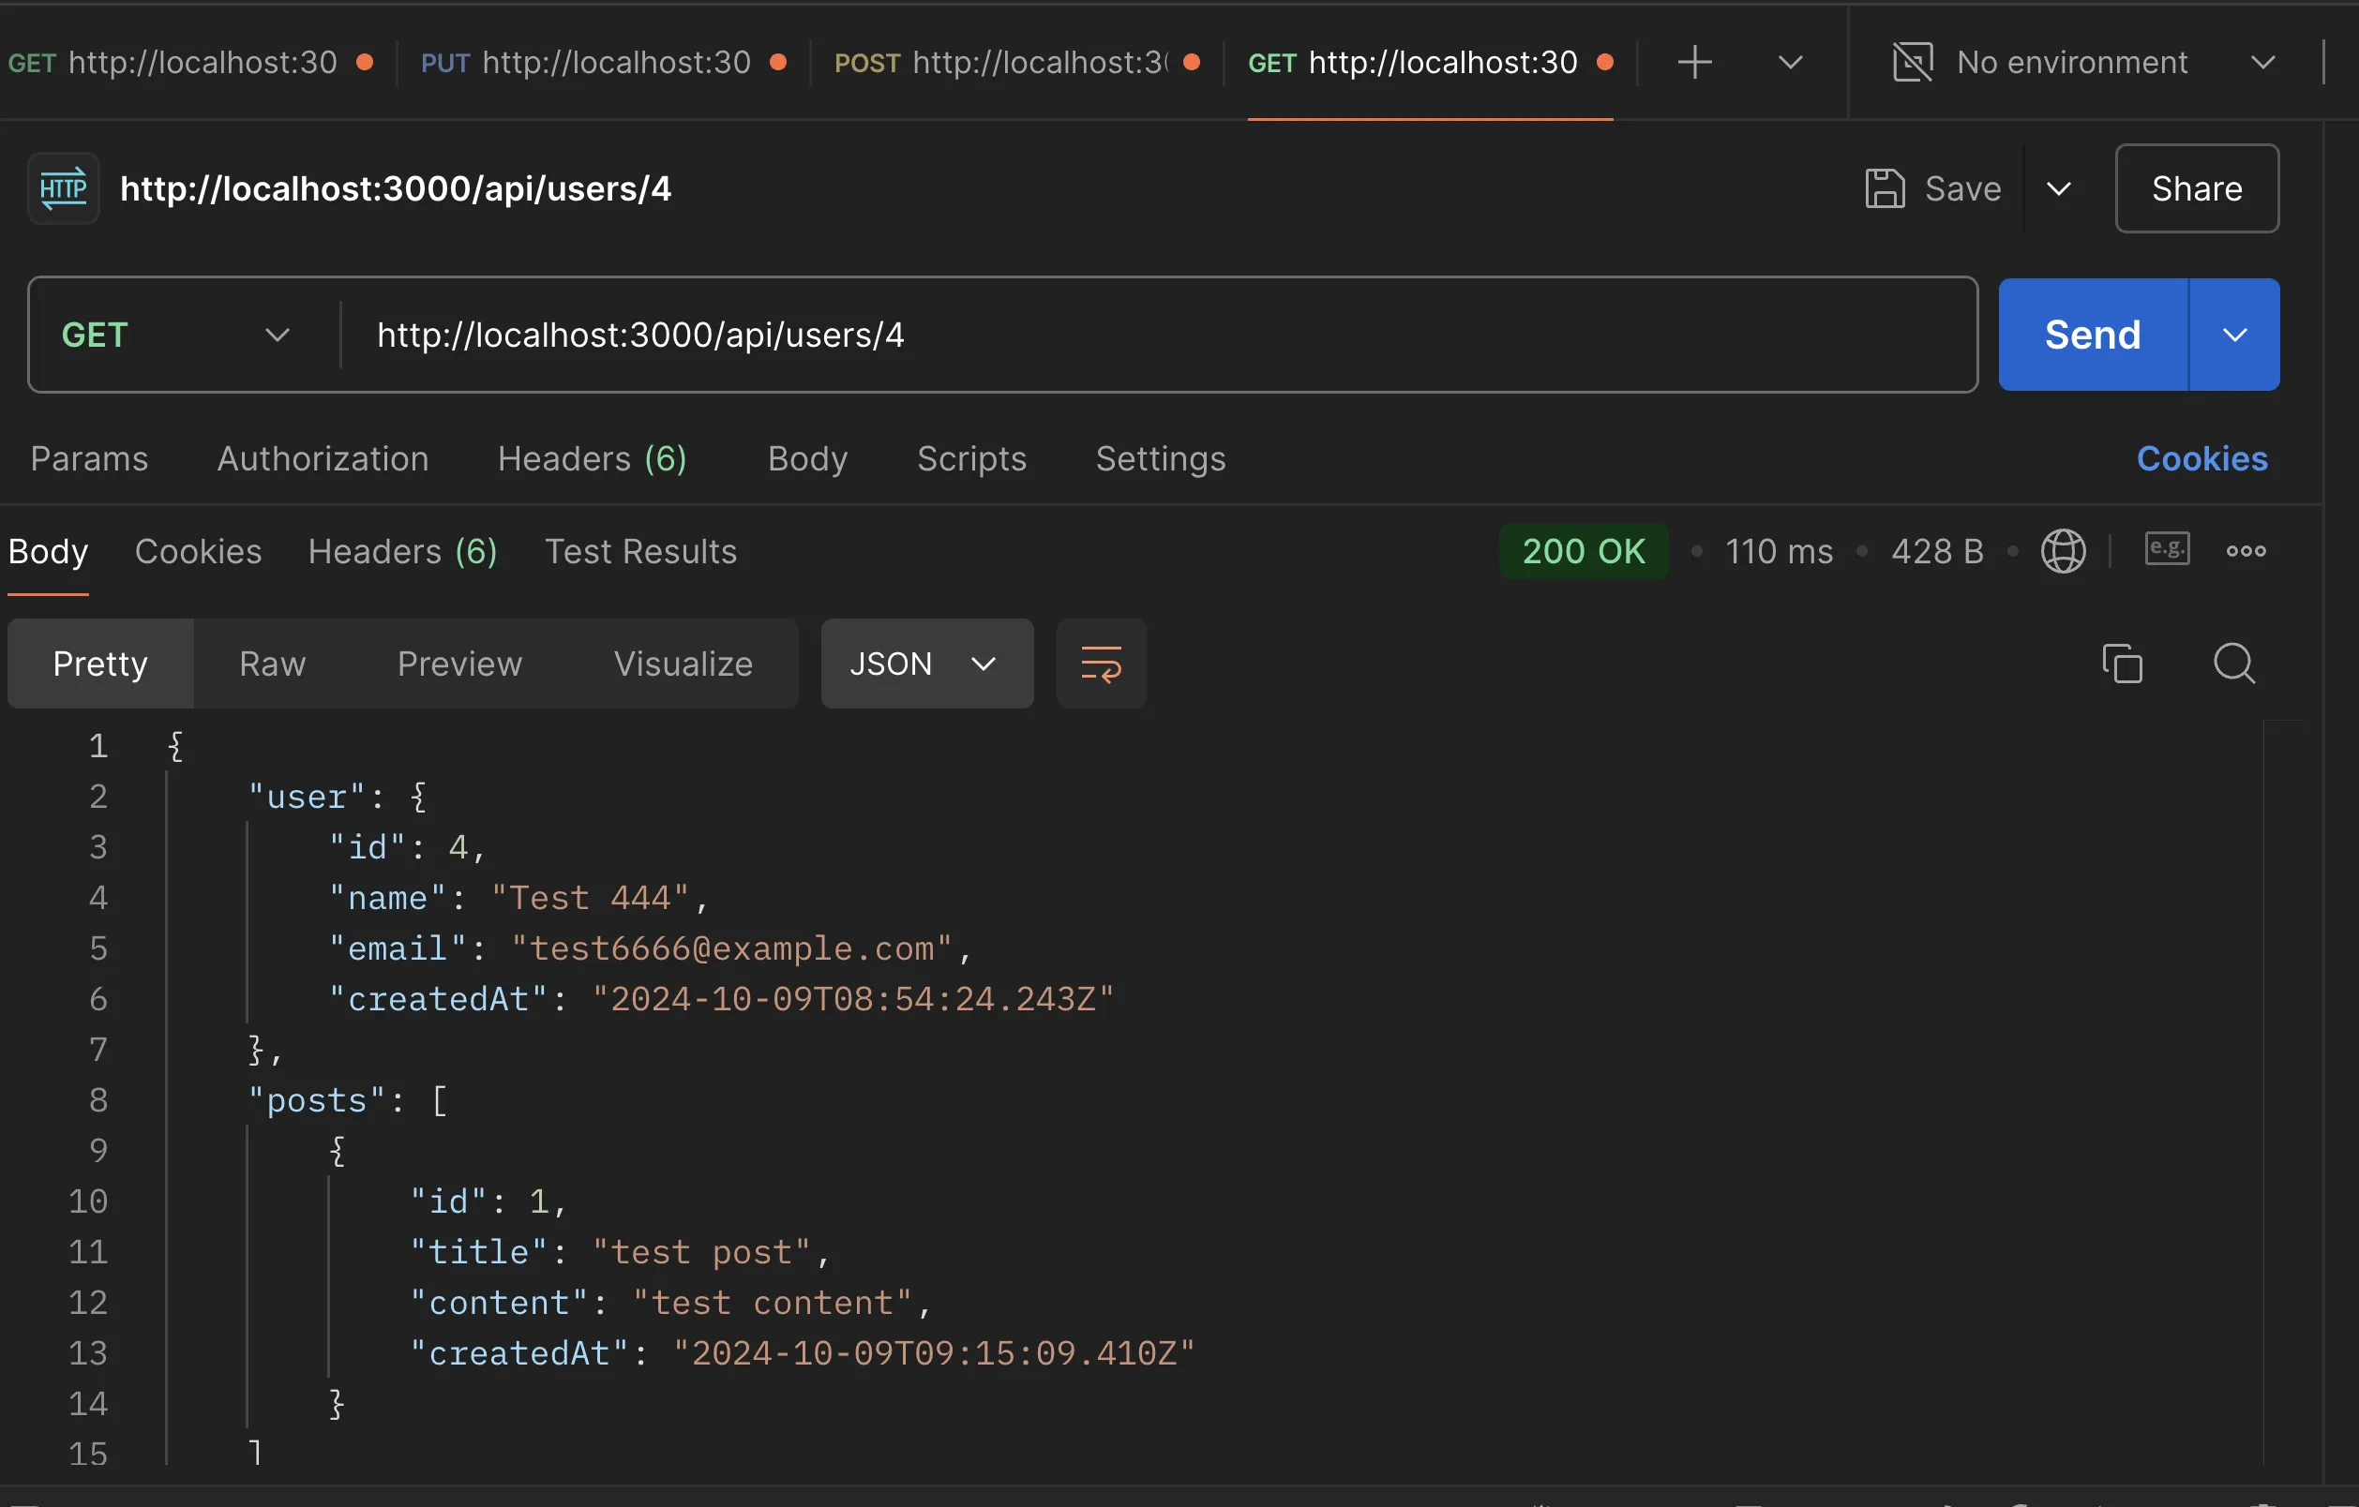Screen dimensions: 2359x1507
Task: Click the 110 ms response time
Action: coord(1779,551)
